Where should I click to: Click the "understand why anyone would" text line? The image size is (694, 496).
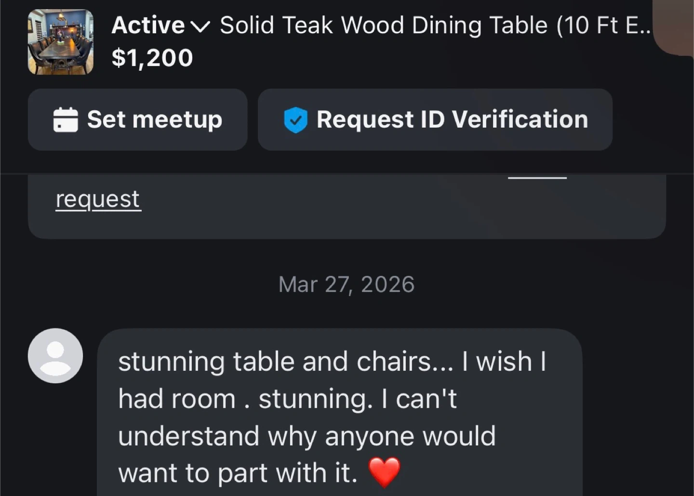pyautogui.click(x=307, y=436)
